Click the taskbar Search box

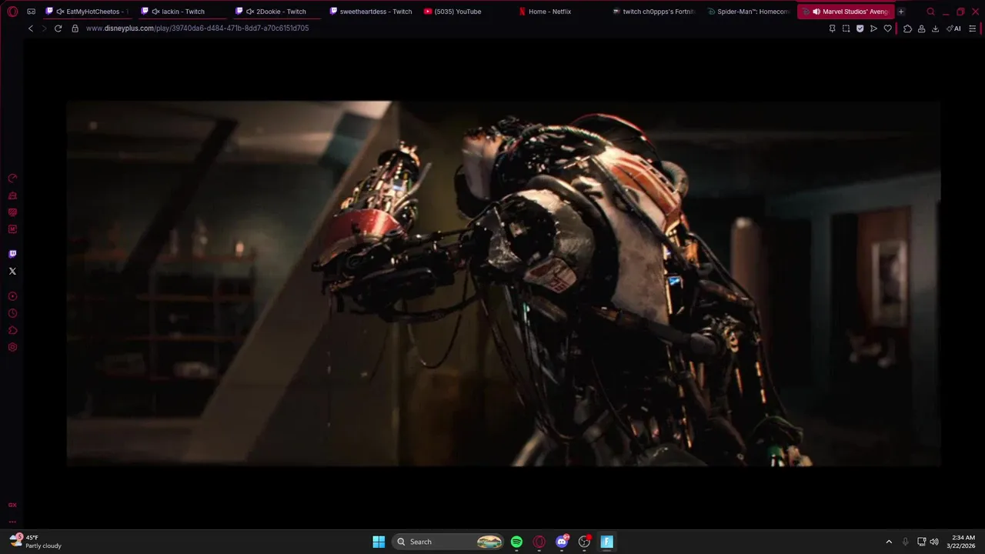[x=449, y=542]
